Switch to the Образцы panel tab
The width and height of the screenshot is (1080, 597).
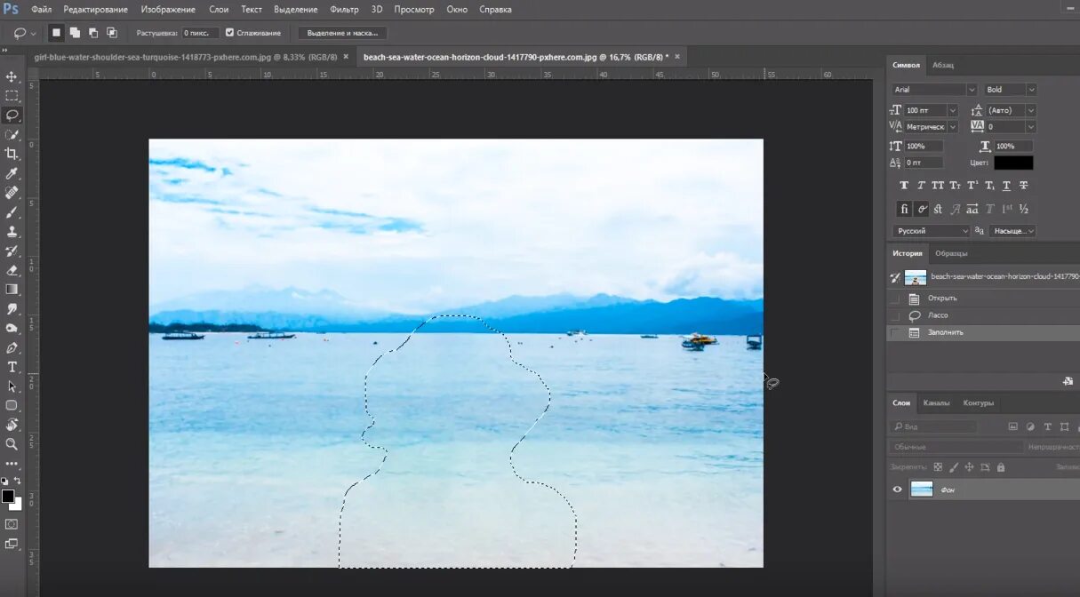pos(951,253)
